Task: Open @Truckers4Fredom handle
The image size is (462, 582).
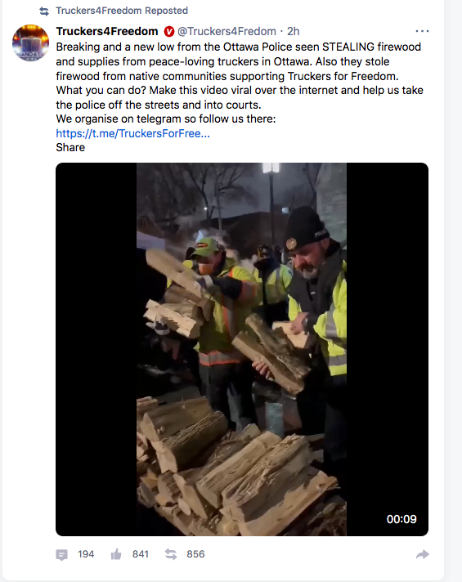Action: pyautogui.click(x=227, y=32)
